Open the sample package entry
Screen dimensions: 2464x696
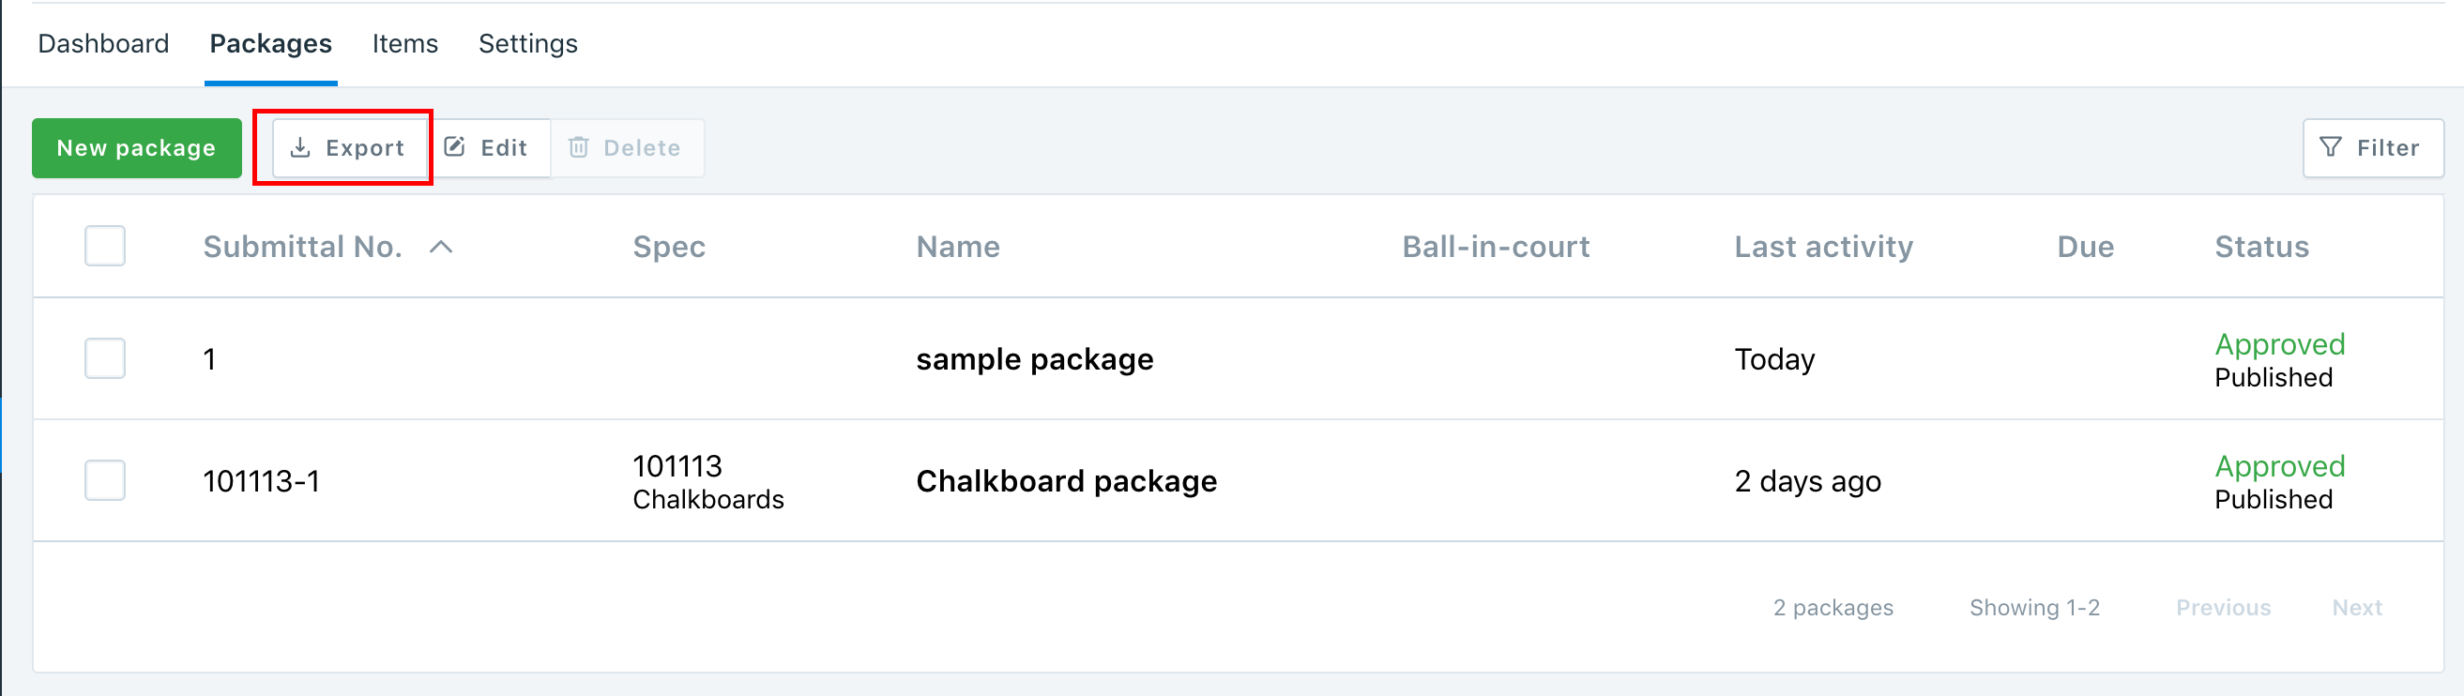[1034, 359]
